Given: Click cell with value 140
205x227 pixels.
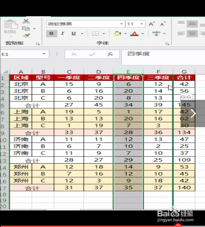Looking at the screenshot, I should [x=184, y=188].
